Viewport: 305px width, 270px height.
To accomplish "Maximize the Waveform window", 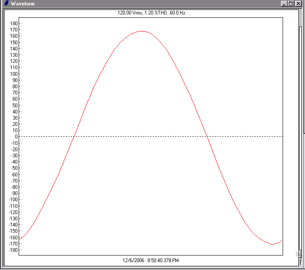I will point(291,4).
